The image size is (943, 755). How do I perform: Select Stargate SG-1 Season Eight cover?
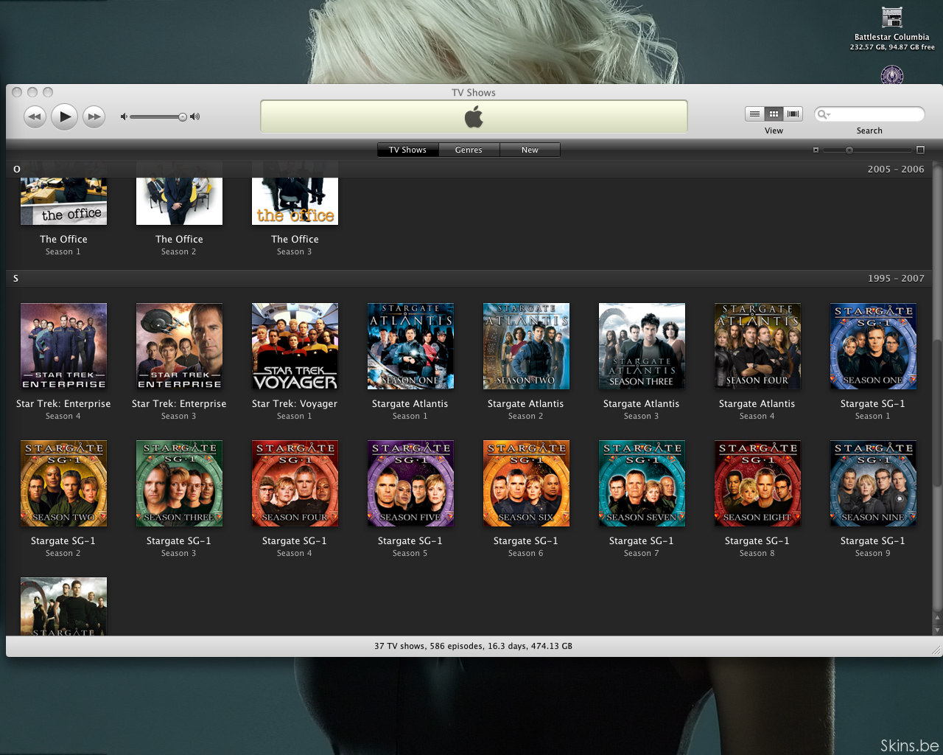pyautogui.click(x=757, y=483)
